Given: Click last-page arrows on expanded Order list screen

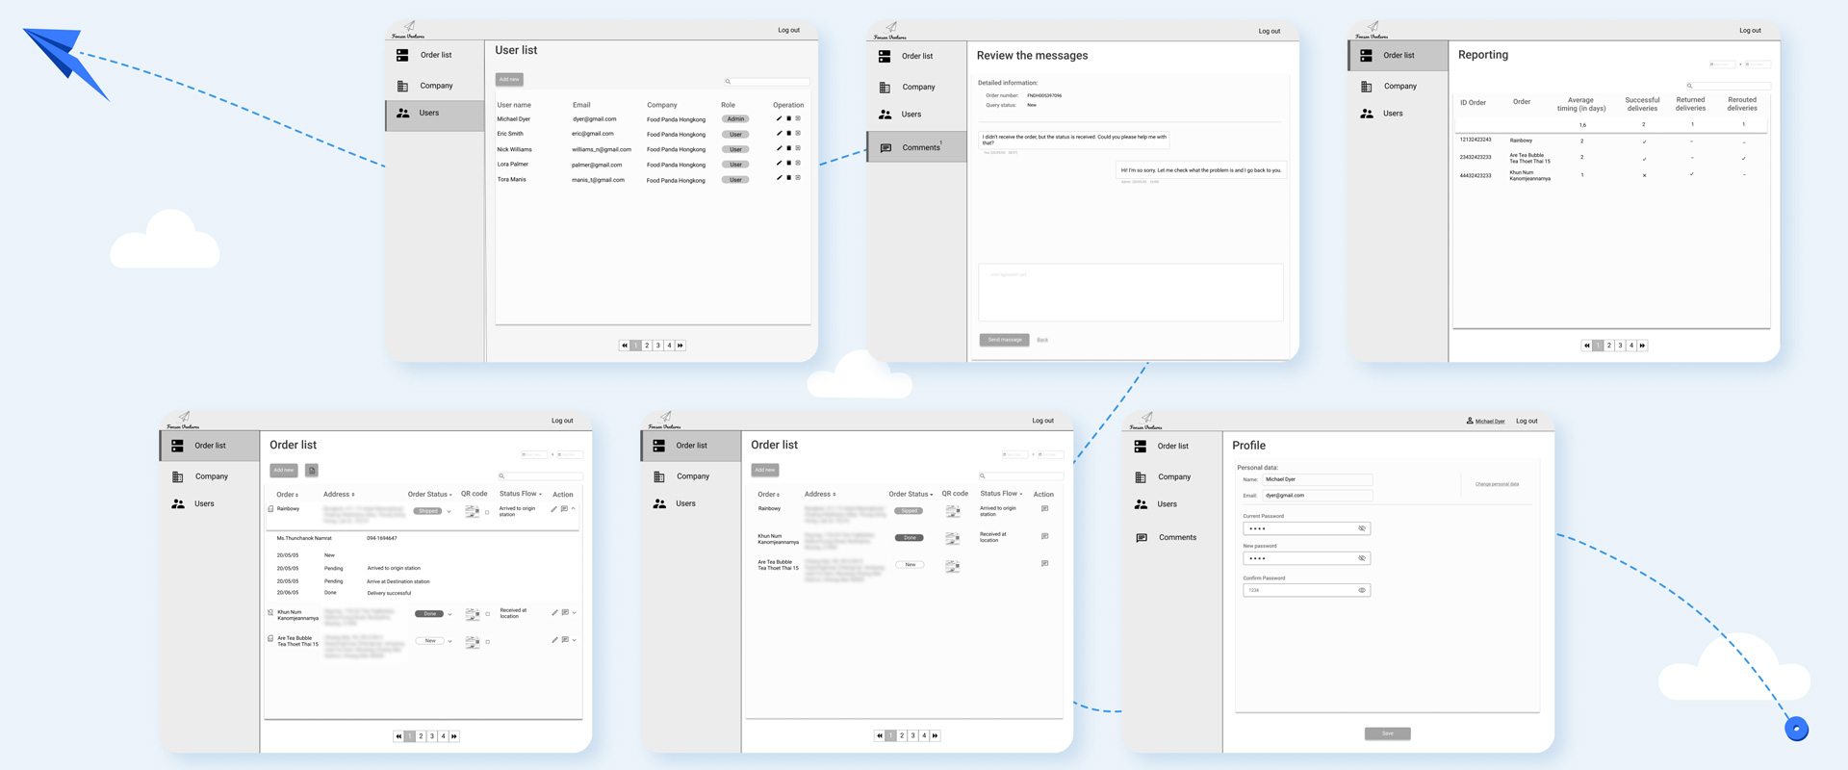Looking at the screenshot, I should click(x=454, y=736).
